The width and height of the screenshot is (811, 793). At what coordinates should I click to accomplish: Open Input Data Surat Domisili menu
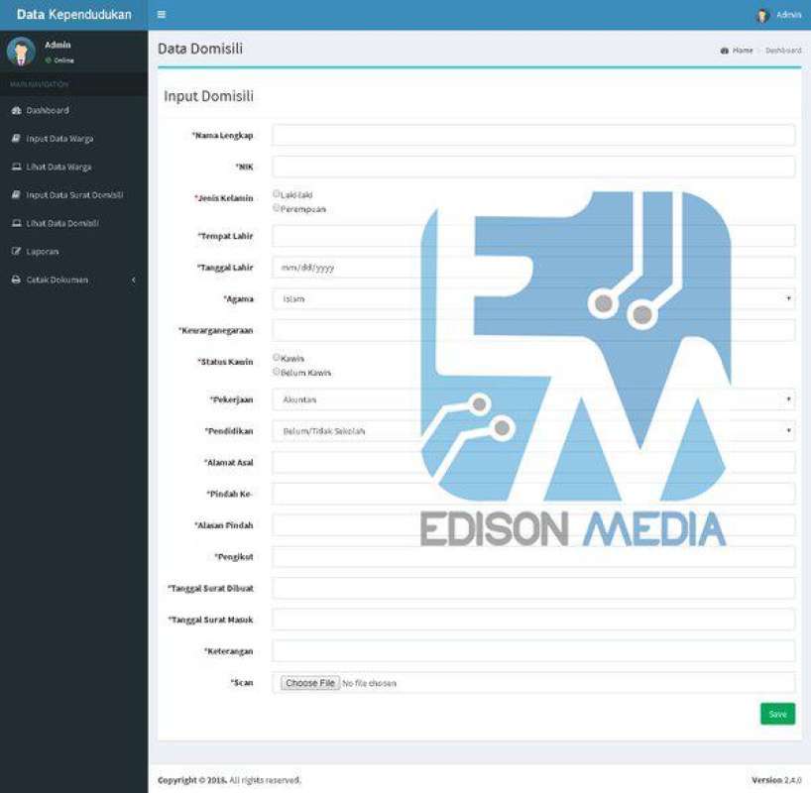(x=74, y=195)
